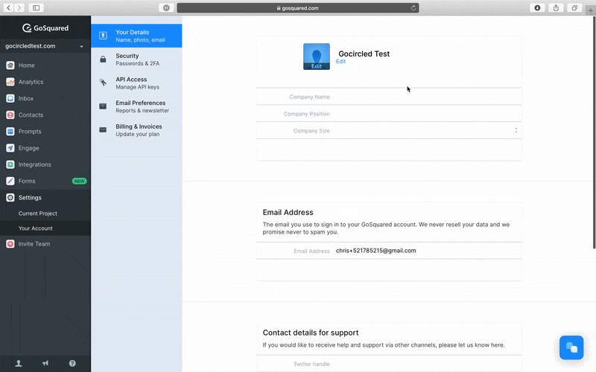596x372 pixels.
Task: Toggle Safari sidebar button
Action: pyautogui.click(x=36, y=7)
